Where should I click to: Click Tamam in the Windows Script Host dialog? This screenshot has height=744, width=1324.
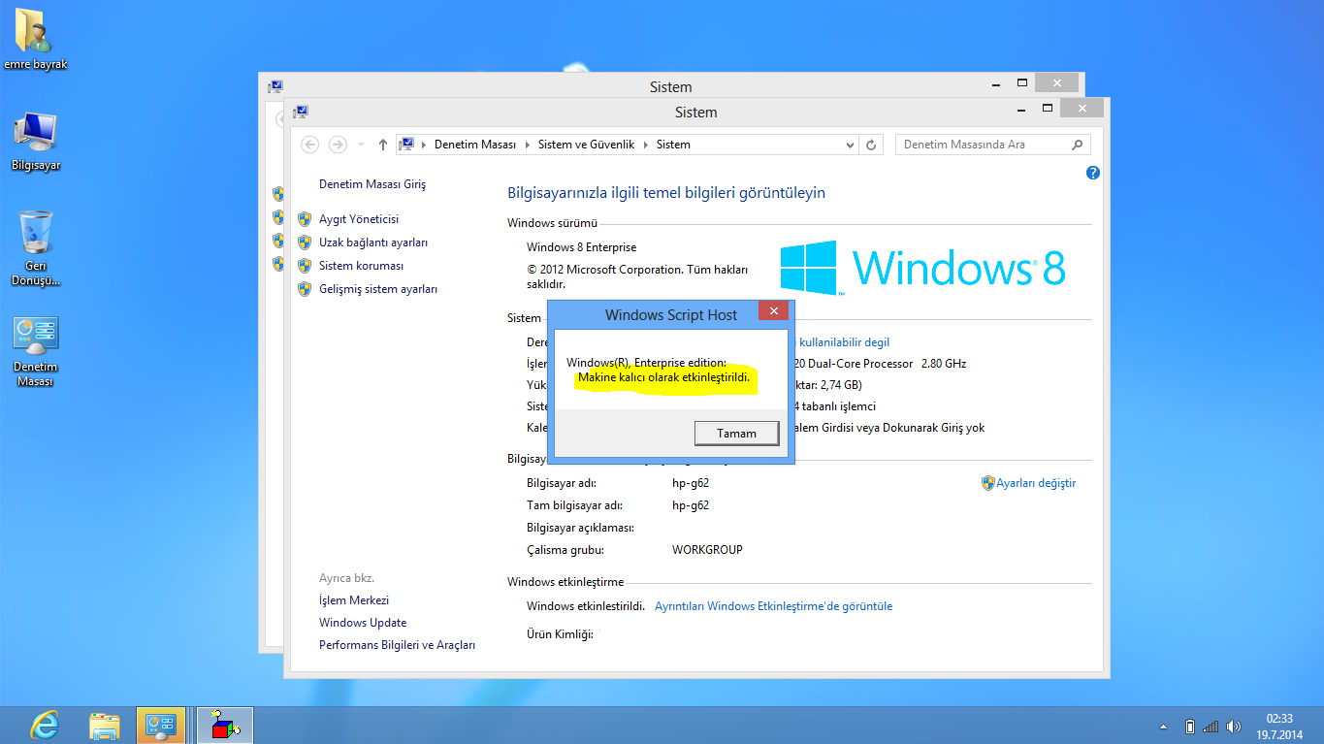pos(736,433)
